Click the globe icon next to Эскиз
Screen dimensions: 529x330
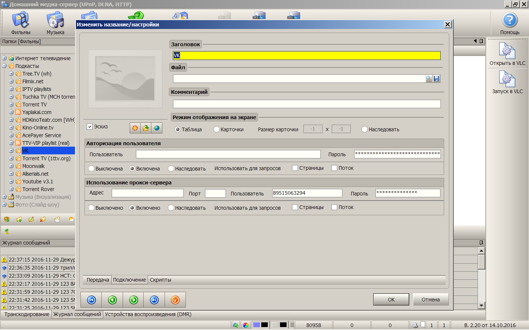coord(157,128)
